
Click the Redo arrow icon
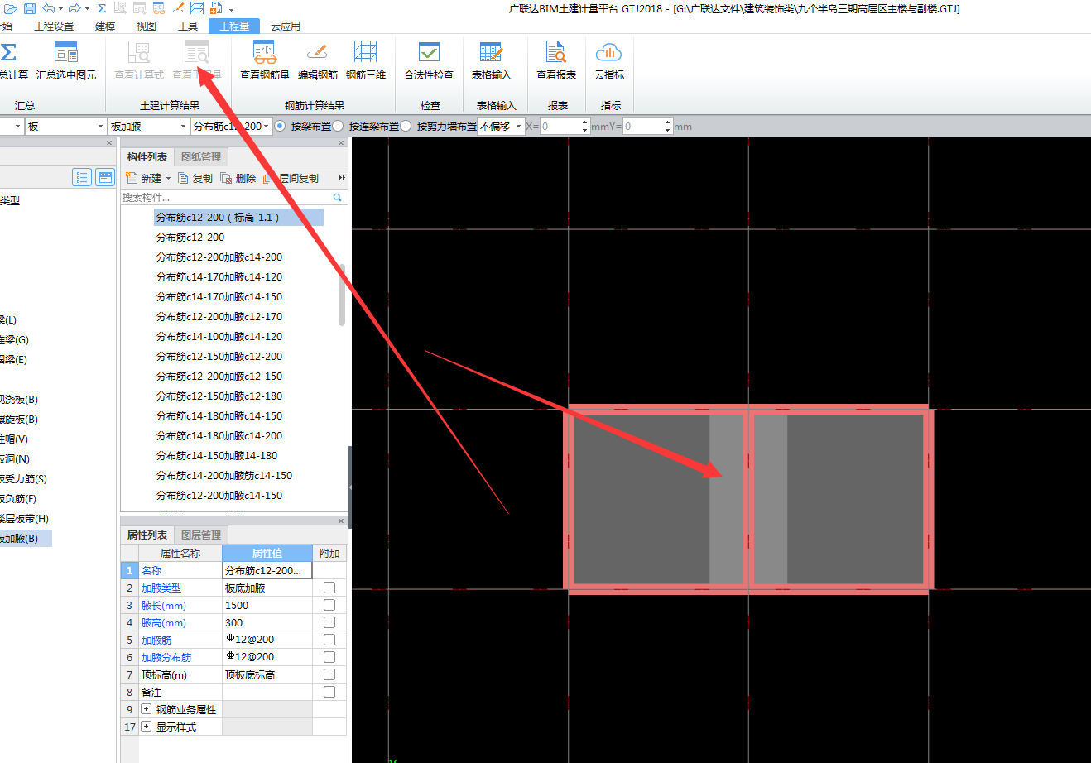click(74, 8)
